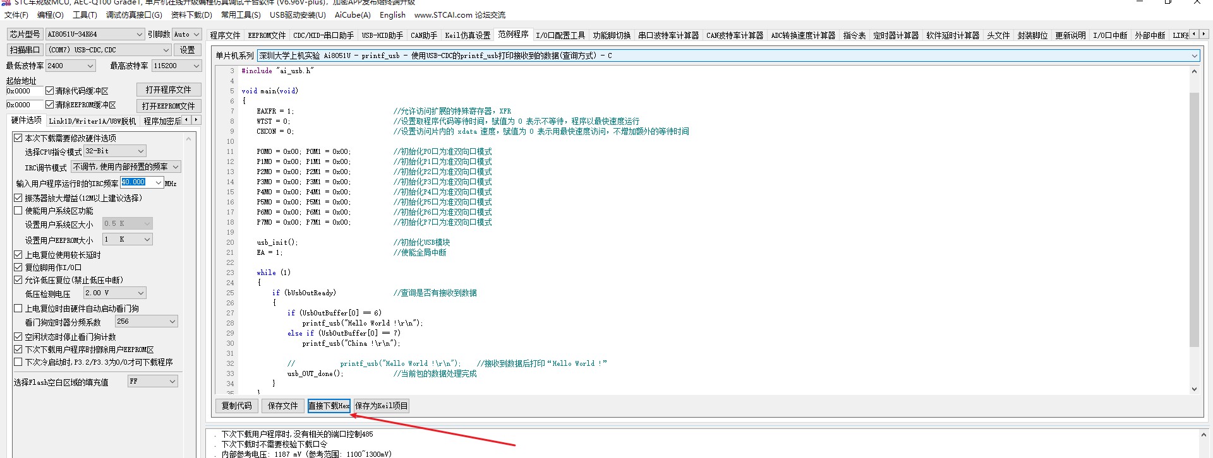1213x458 pixels.
Task: Click code editor vertical scrollbar thumb
Action: coord(1194,220)
